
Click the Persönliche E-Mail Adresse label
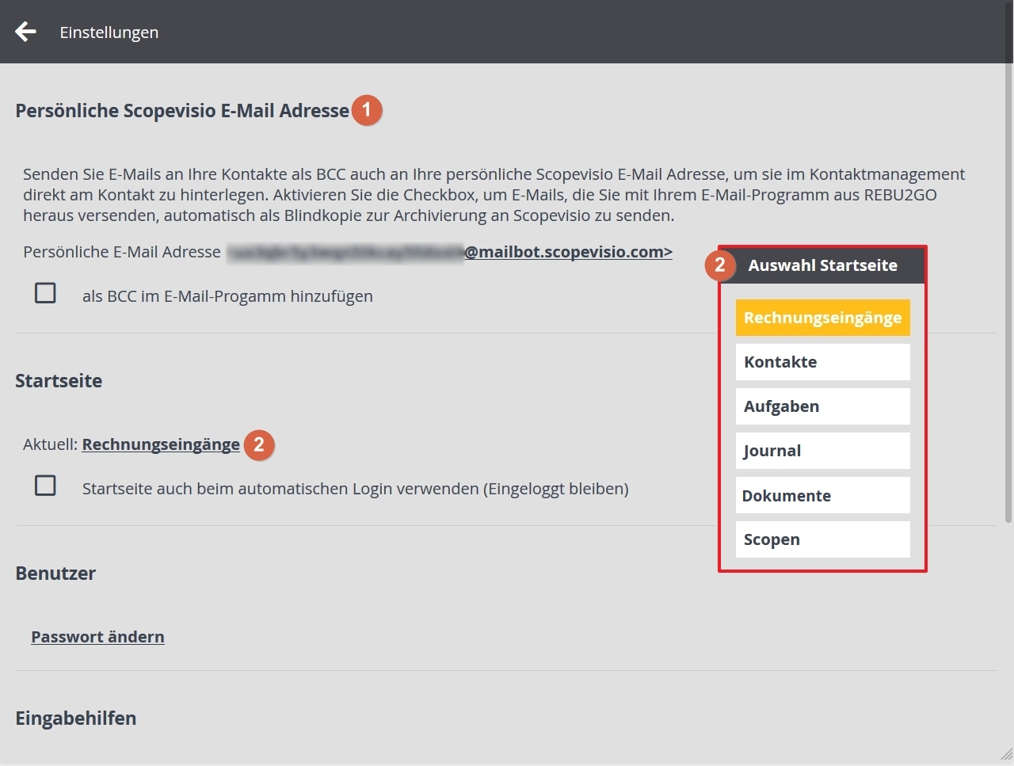(x=122, y=252)
